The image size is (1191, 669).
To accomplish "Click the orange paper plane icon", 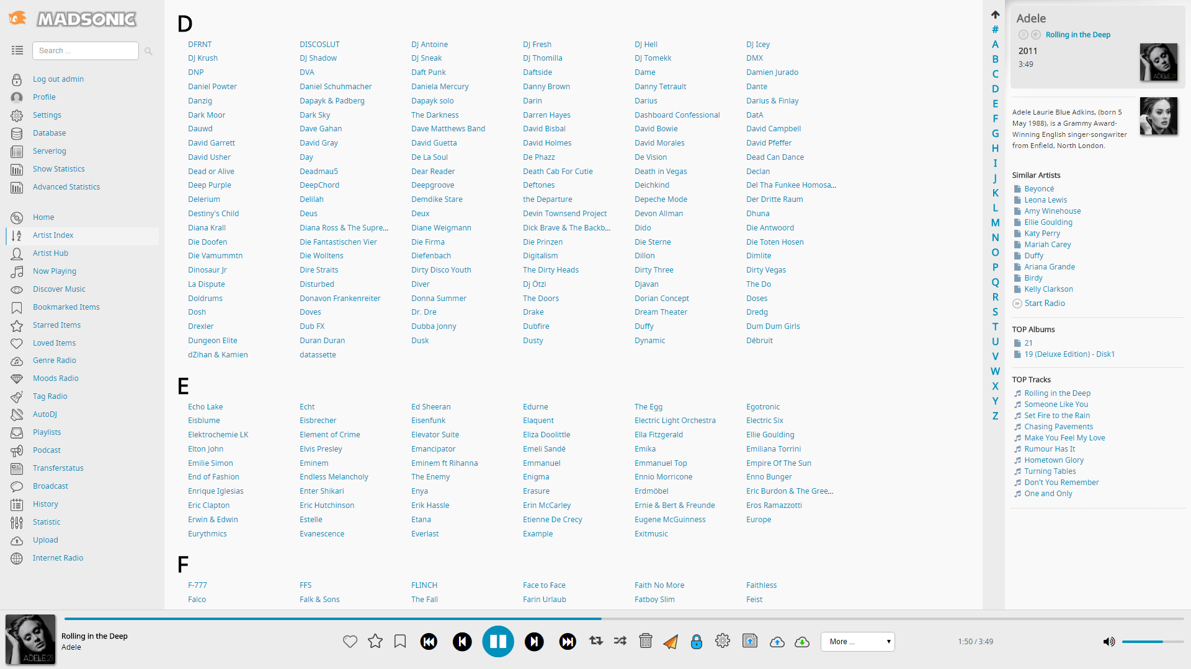I will 671,642.
